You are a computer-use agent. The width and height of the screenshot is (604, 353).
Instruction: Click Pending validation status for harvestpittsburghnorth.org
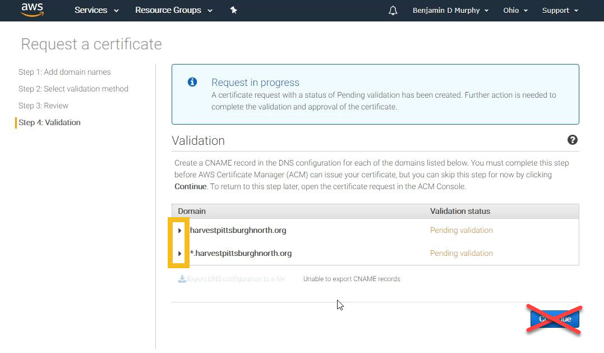click(461, 230)
